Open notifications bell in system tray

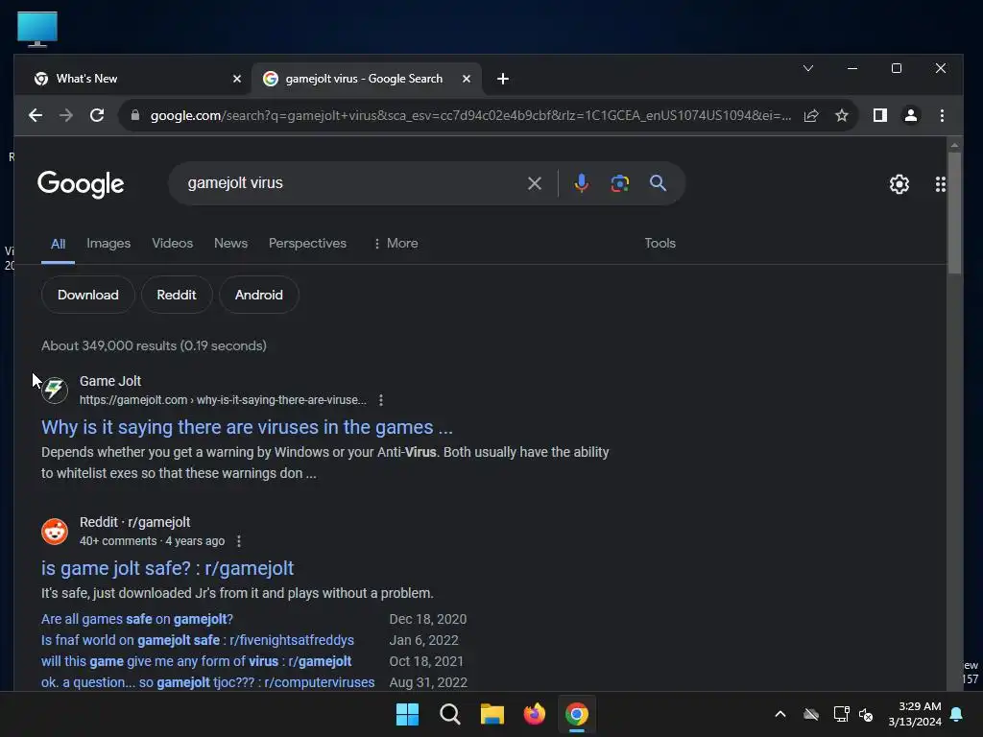point(957,714)
